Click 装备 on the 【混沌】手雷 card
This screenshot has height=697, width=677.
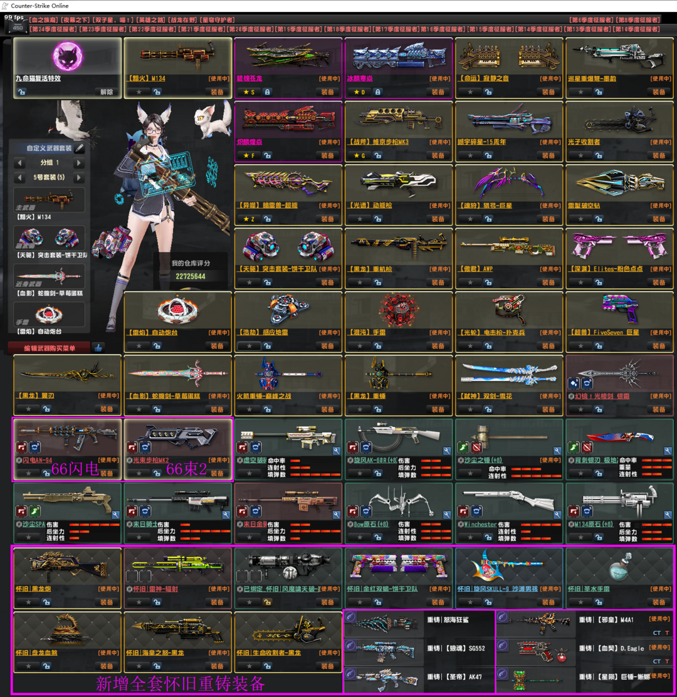(438, 346)
